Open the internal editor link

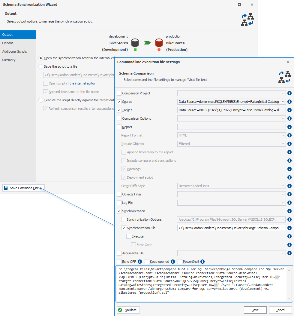82,83
